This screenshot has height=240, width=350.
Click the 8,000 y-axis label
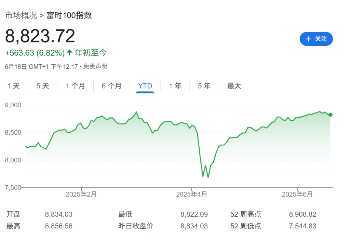click(x=13, y=160)
